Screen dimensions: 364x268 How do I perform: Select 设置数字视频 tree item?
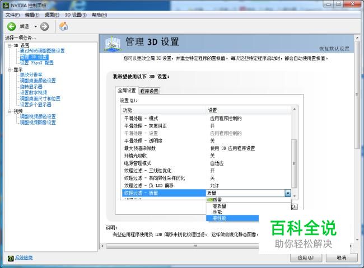click(34, 92)
